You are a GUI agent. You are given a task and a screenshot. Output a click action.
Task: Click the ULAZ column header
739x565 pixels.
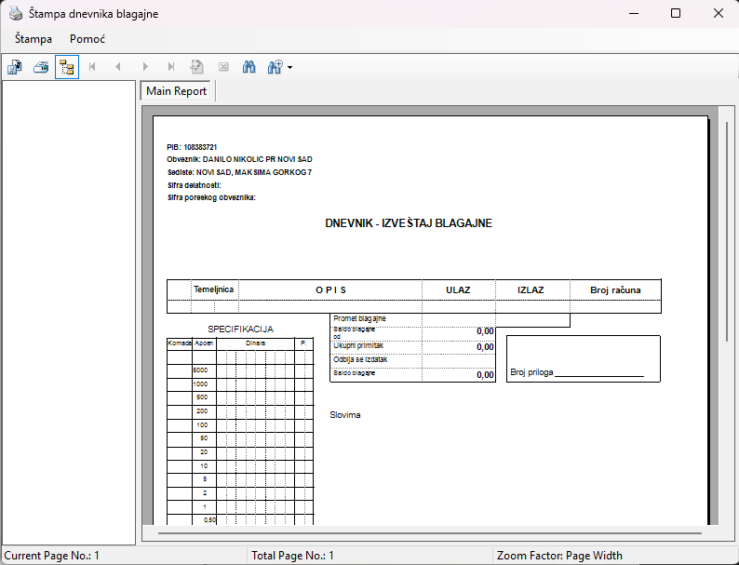[458, 290]
